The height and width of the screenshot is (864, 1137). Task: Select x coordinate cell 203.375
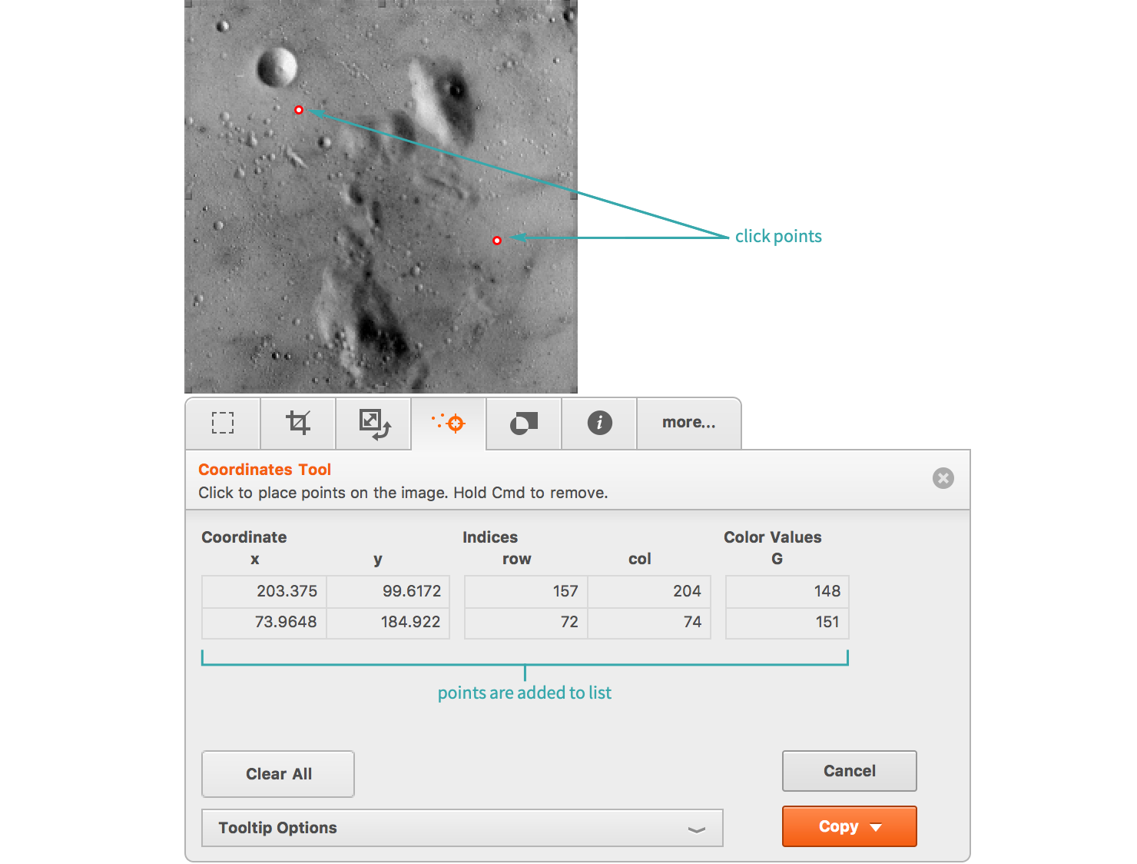[x=264, y=591]
